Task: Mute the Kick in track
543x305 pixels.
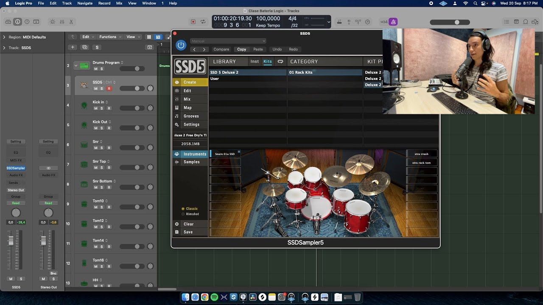Action: [x=95, y=108]
